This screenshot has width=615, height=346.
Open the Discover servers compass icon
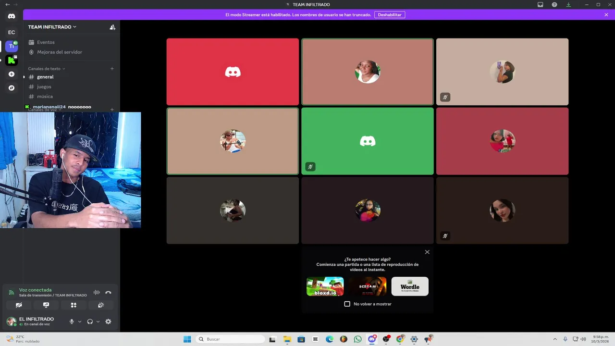coord(12,88)
